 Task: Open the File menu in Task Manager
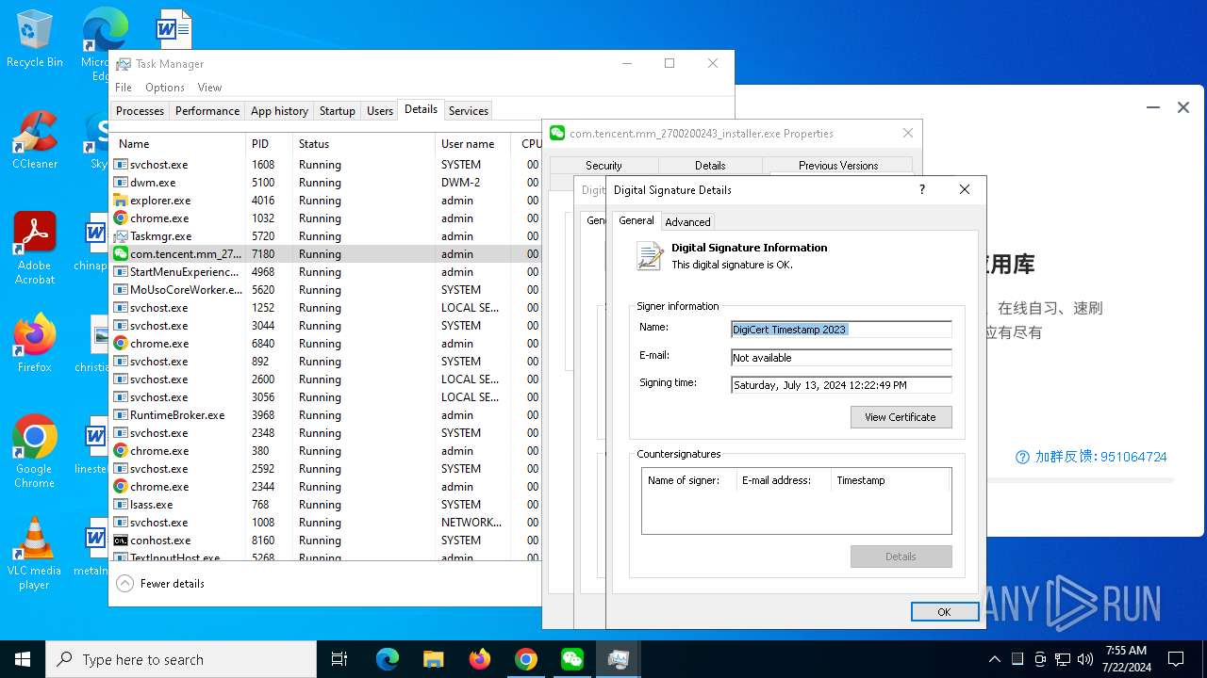click(x=124, y=88)
